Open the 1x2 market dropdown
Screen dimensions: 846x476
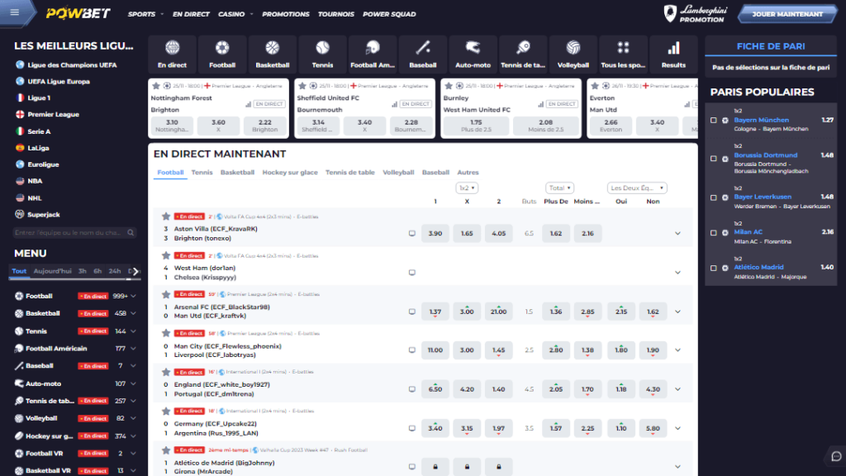467,188
